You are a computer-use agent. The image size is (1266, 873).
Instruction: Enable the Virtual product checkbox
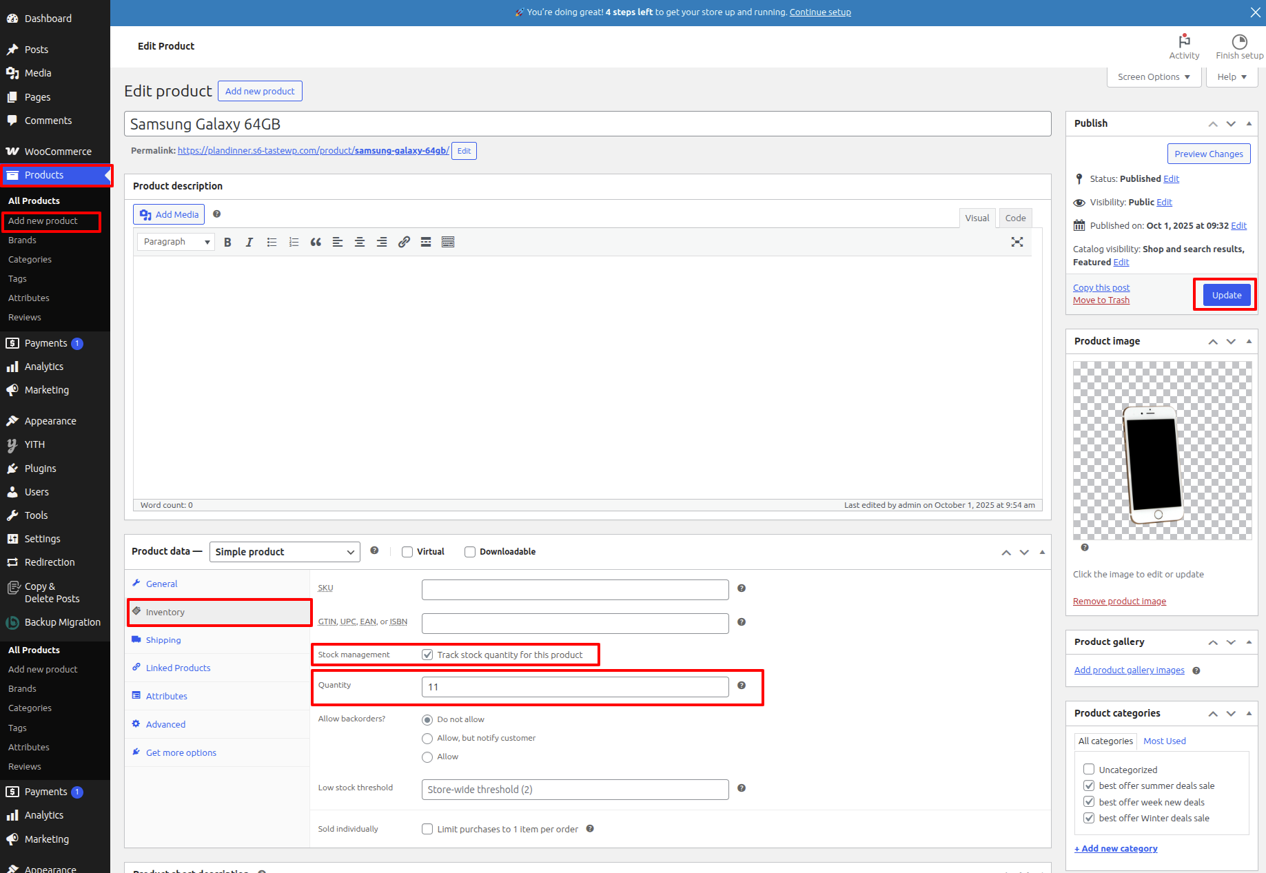407,552
